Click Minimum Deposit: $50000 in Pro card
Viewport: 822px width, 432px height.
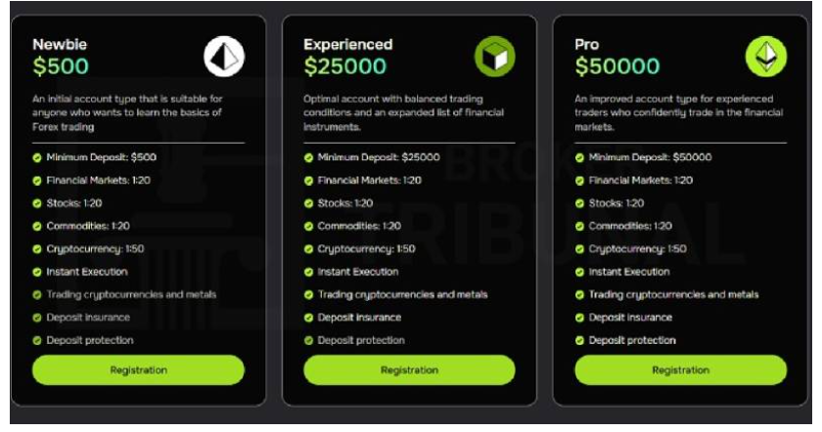(652, 157)
